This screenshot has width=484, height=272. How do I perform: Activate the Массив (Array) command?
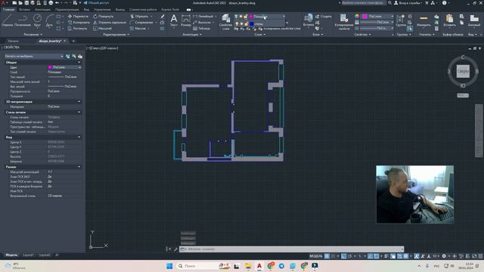tap(138, 29)
